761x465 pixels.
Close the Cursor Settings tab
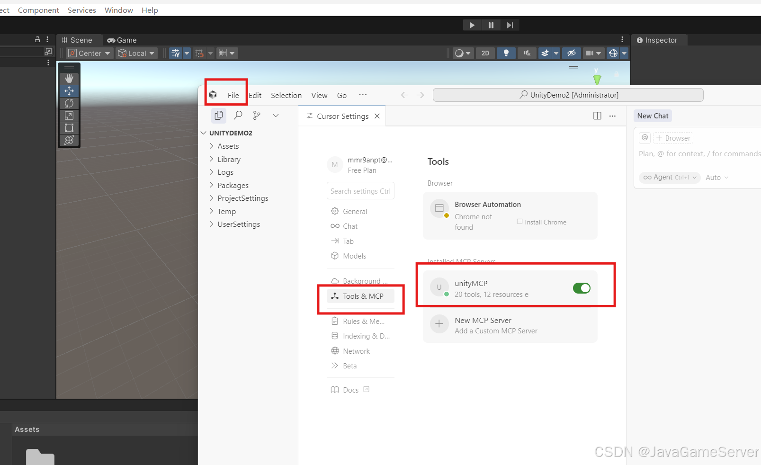click(x=377, y=116)
